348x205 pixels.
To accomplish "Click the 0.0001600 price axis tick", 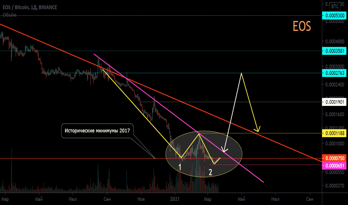I will tap(335, 114).
